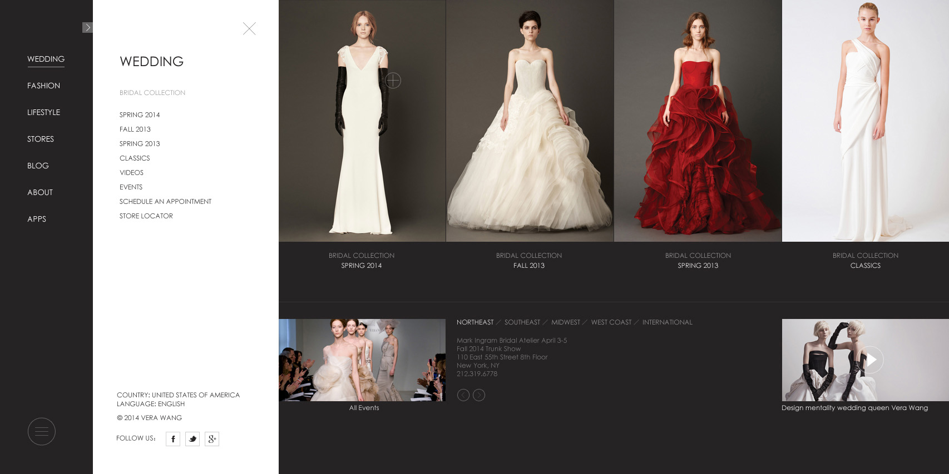This screenshot has width=949, height=474.
Task: Go to STORES in the sidebar
Action: click(x=41, y=139)
